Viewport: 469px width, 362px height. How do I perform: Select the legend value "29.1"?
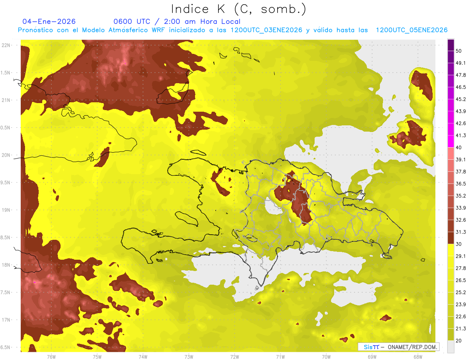pyautogui.click(x=460, y=256)
